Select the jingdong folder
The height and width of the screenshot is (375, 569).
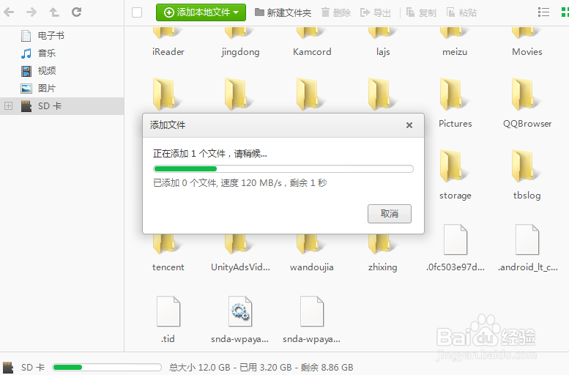[x=240, y=42]
